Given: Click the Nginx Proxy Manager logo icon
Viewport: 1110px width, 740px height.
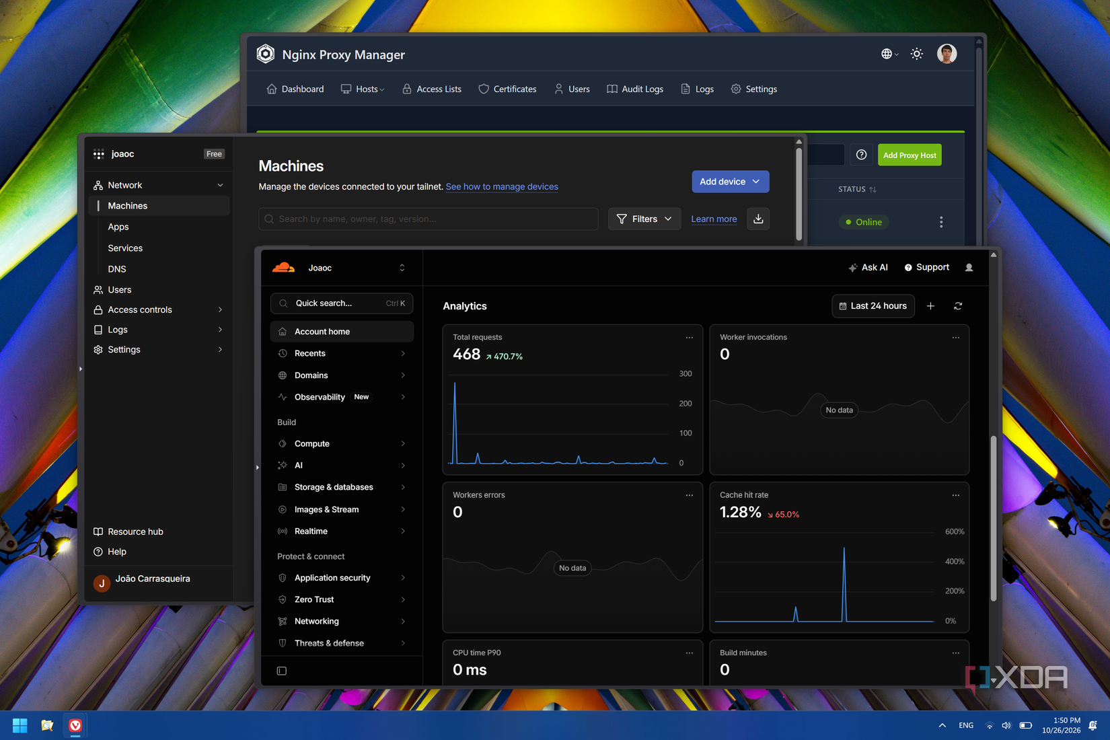Looking at the screenshot, I should pos(266,54).
